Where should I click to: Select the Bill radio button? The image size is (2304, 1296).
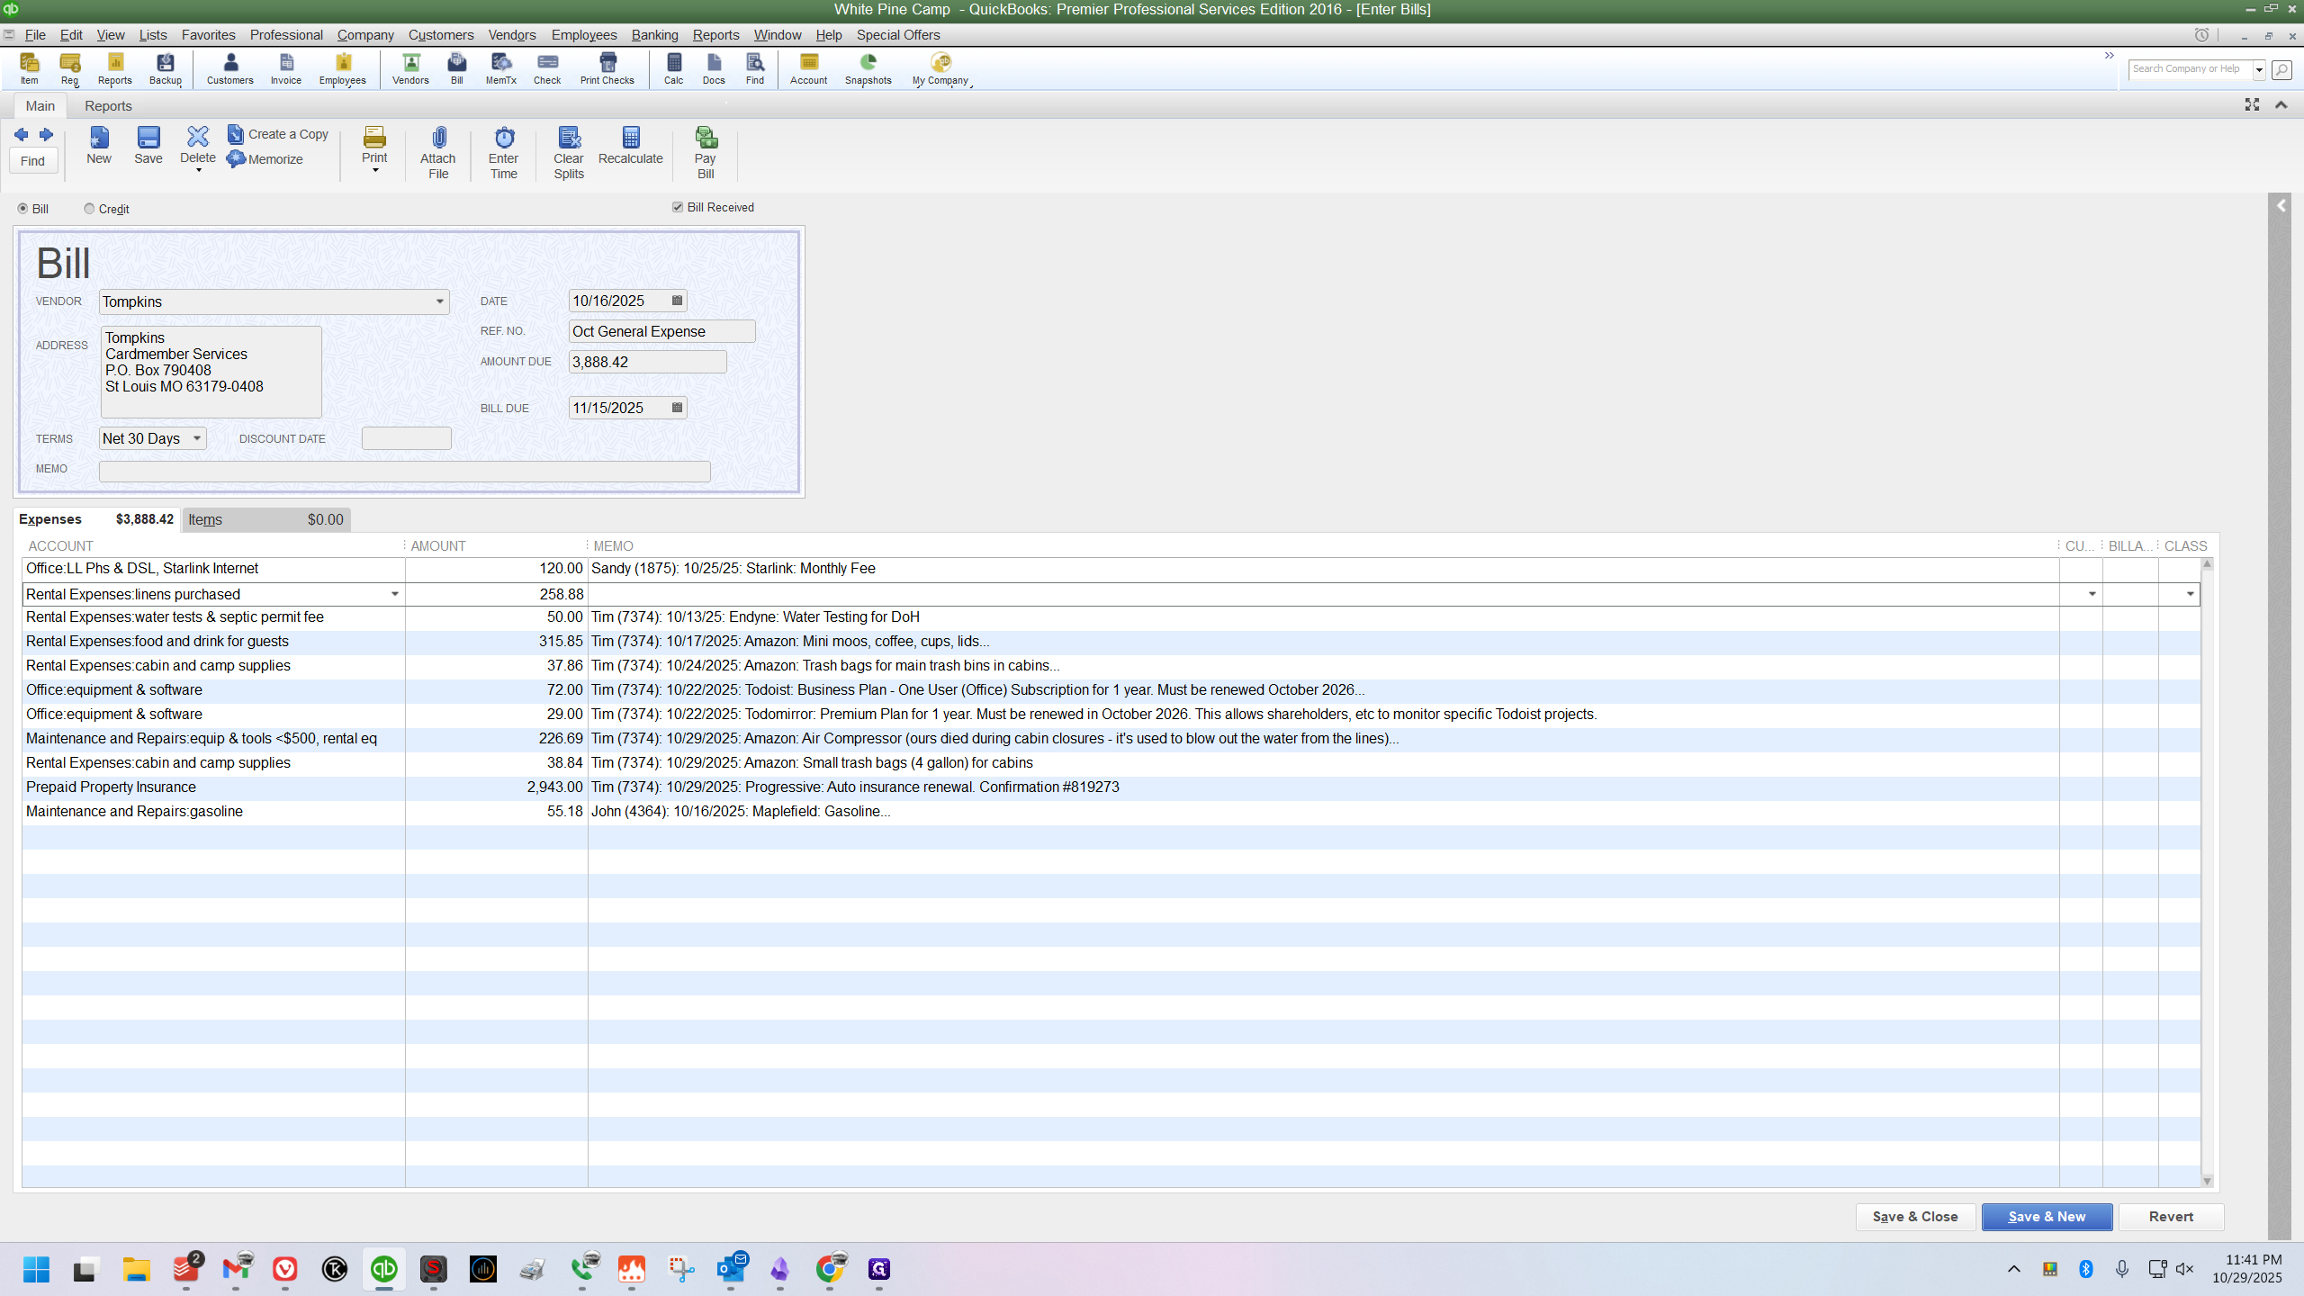[x=22, y=209]
